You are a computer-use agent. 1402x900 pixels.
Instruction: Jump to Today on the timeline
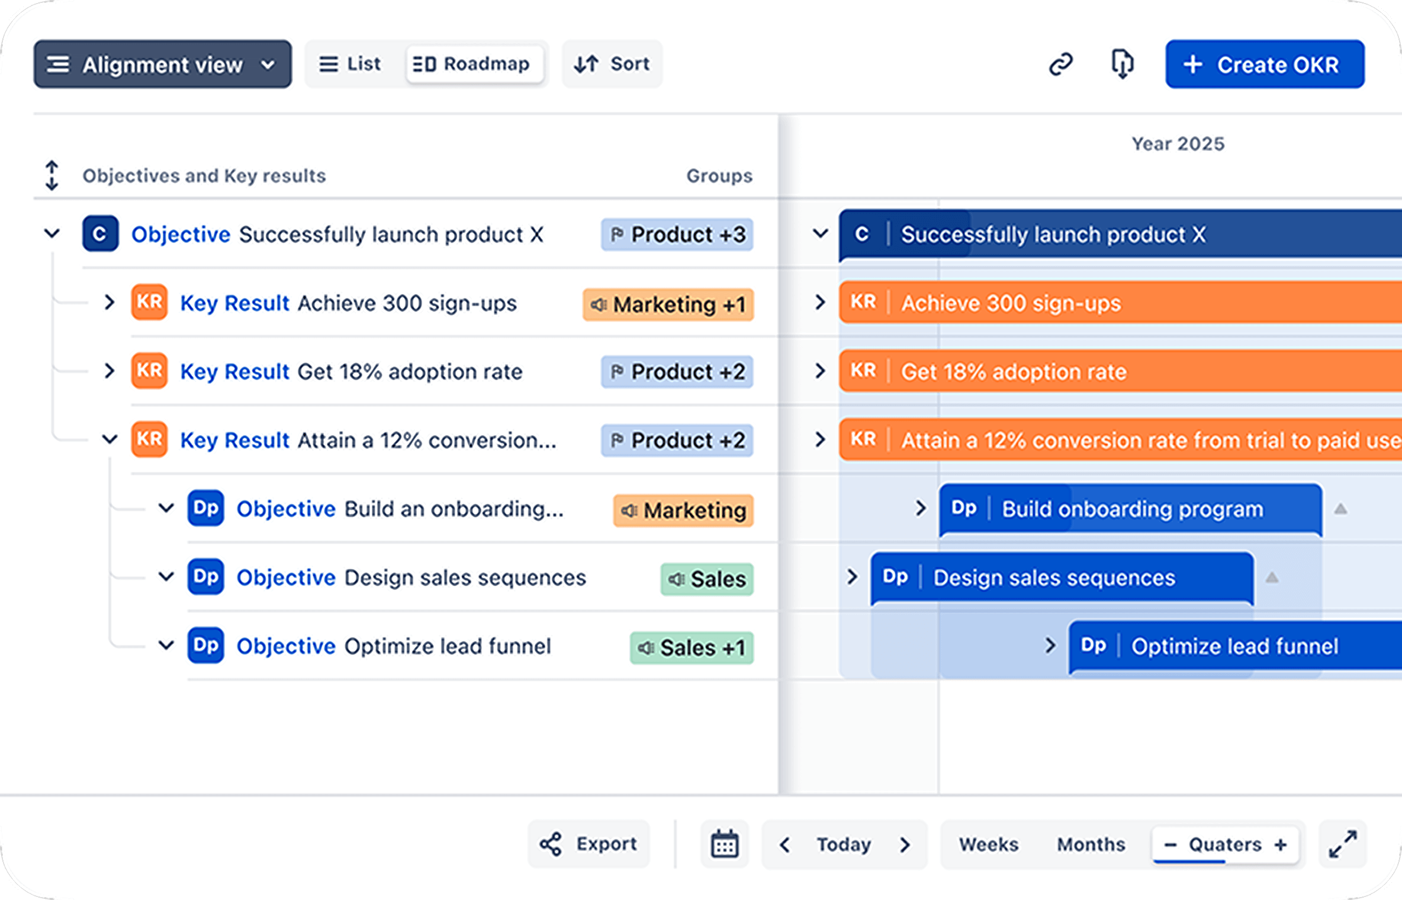pyautogui.click(x=844, y=844)
